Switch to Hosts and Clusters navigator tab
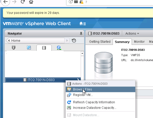 [x=13, y=48]
